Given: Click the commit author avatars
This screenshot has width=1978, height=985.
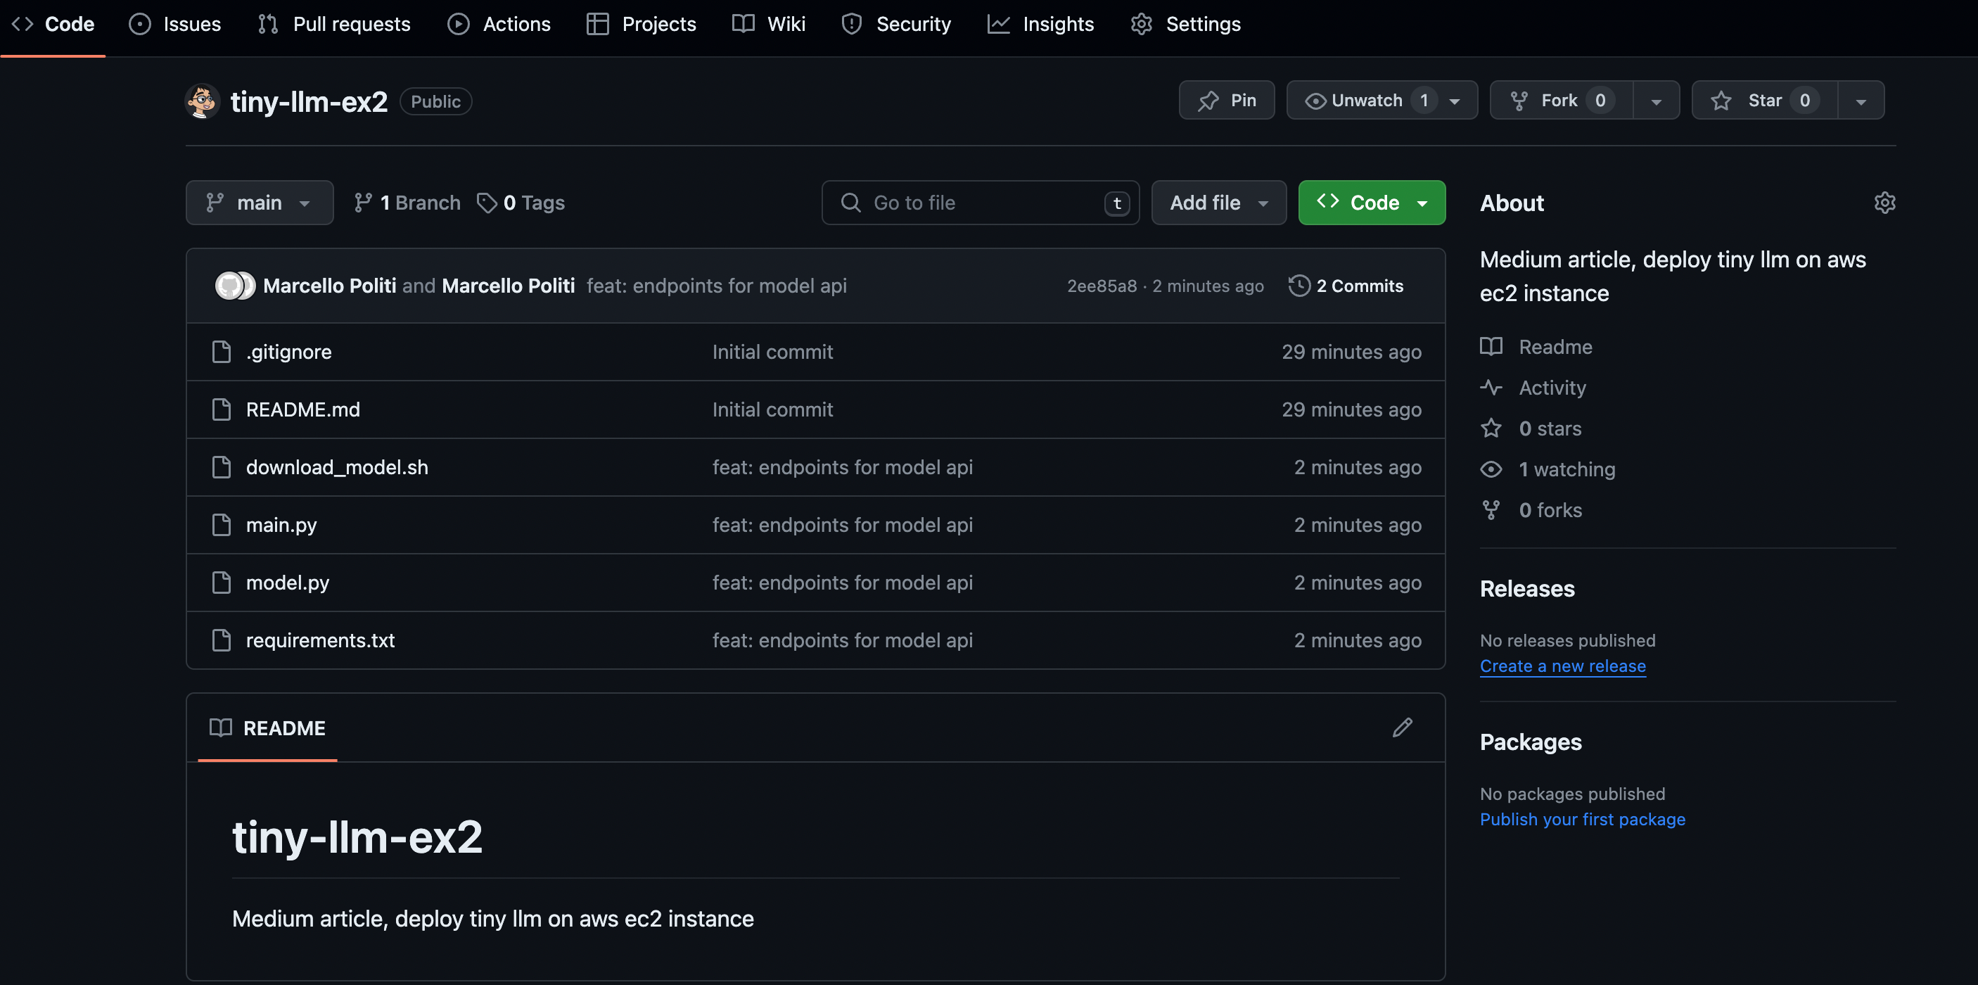Looking at the screenshot, I should click(235, 286).
